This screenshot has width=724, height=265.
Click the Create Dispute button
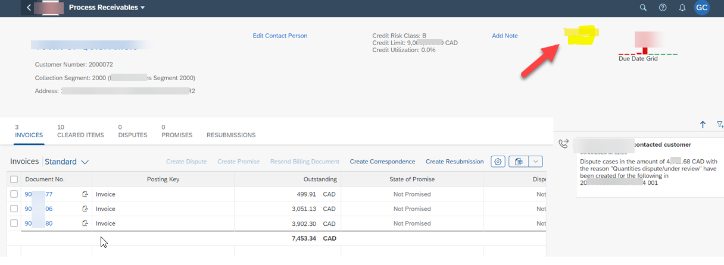186,162
